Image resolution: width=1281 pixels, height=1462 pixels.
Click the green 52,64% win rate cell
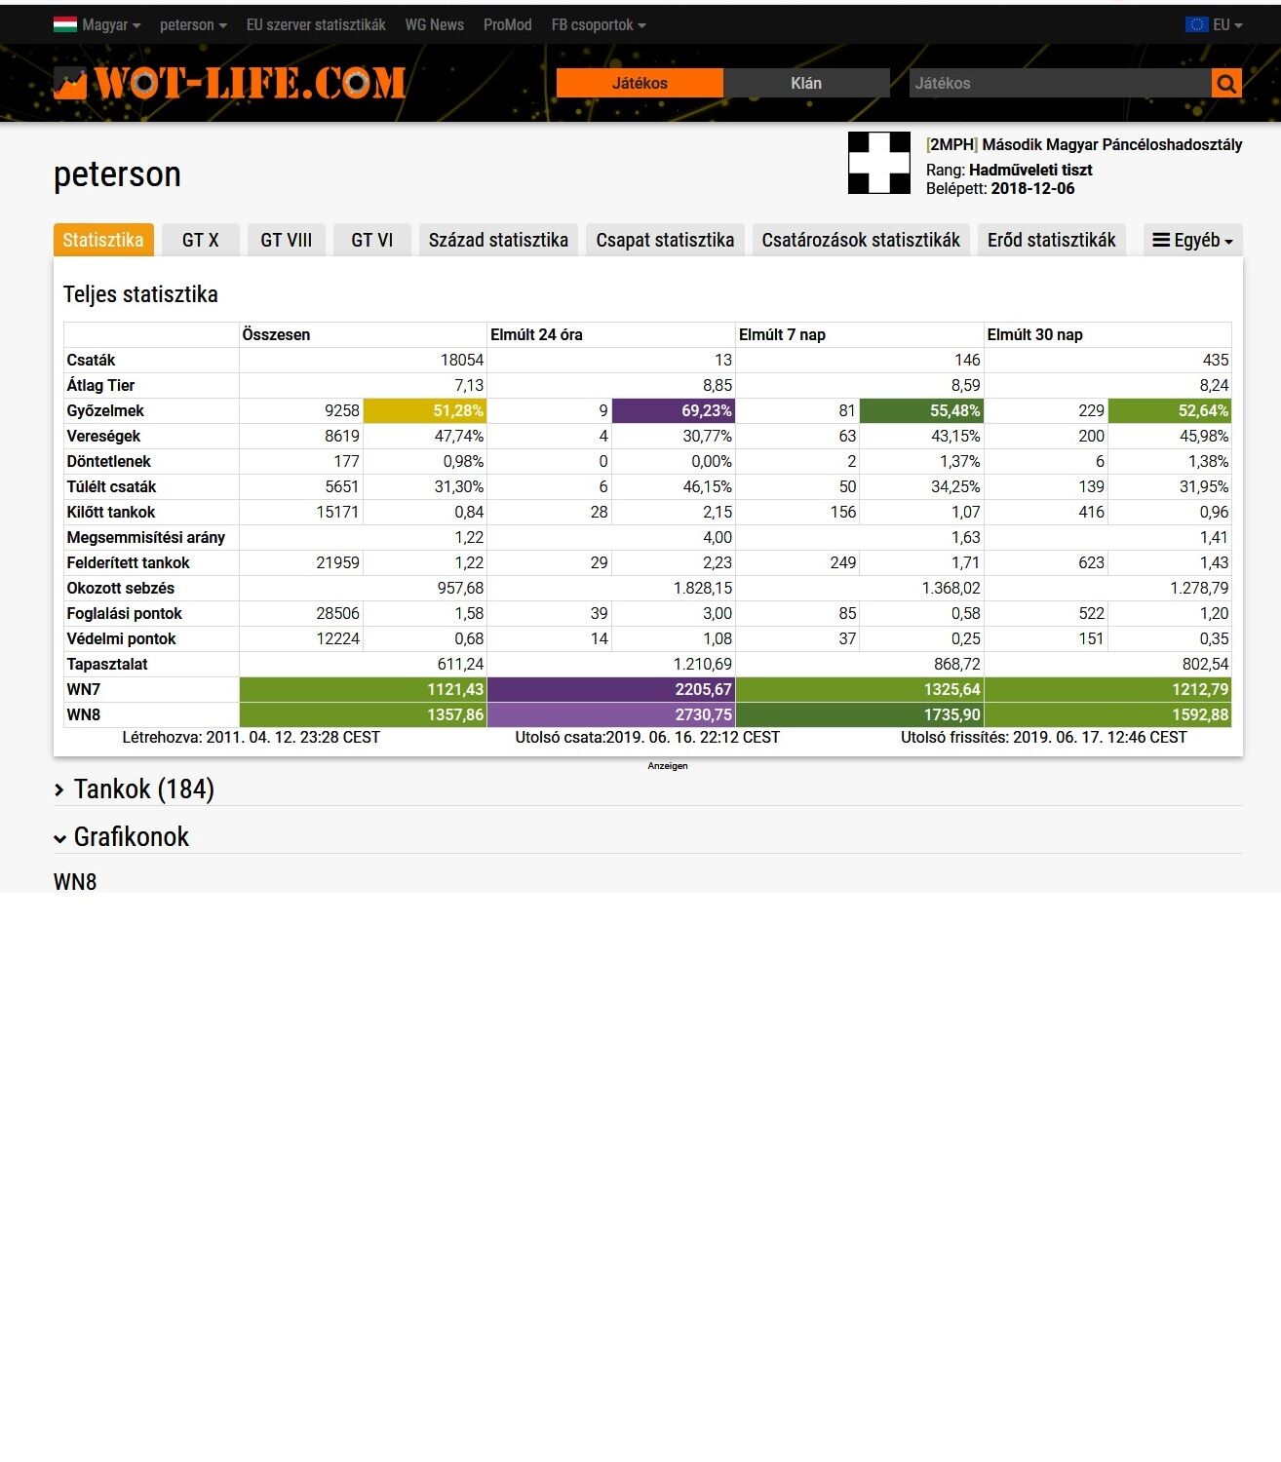click(1170, 410)
